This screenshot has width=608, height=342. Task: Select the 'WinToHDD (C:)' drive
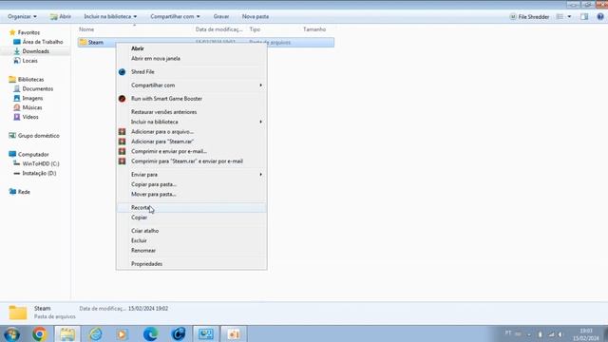tap(36, 164)
